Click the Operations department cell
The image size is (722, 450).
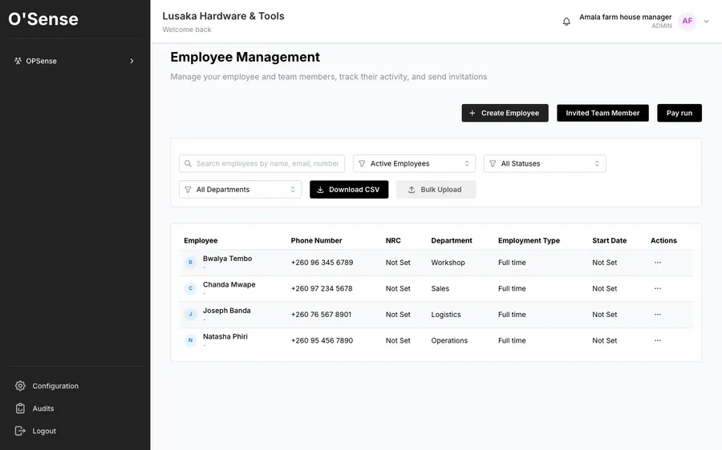click(x=449, y=340)
